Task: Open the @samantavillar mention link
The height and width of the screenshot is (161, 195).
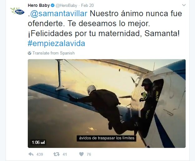Action: [59, 14]
